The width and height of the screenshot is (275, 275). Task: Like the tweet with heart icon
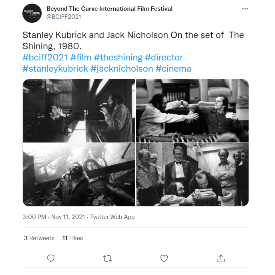[164, 258]
